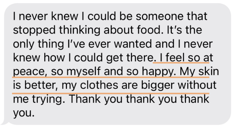Click the underlined phrase 'I feel so at'
The width and height of the screenshot is (235, 129).
click(x=186, y=57)
